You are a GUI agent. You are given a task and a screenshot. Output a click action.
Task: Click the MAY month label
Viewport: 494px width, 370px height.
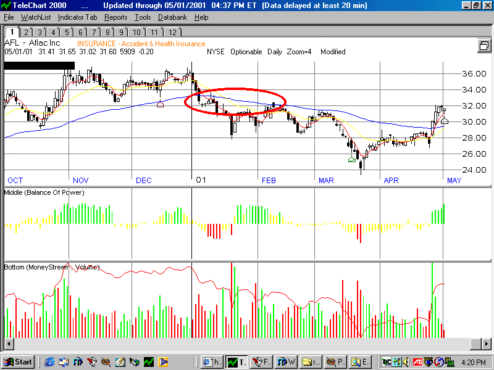pyautogui.click(x=454, y=181)
